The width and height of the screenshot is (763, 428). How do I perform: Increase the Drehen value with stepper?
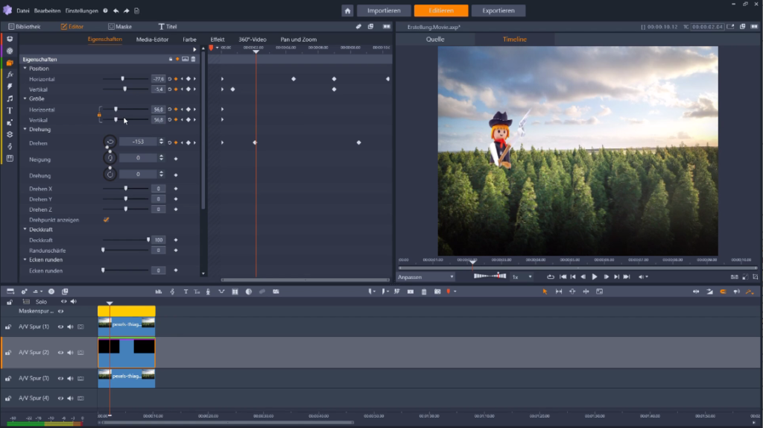[162, 140]
